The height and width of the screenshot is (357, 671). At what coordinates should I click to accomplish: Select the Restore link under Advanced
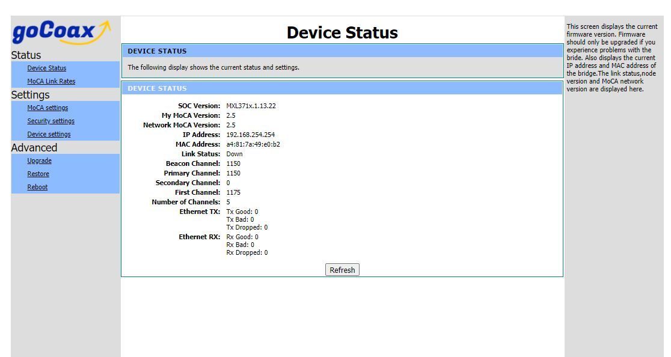click(x=38, y=174)
